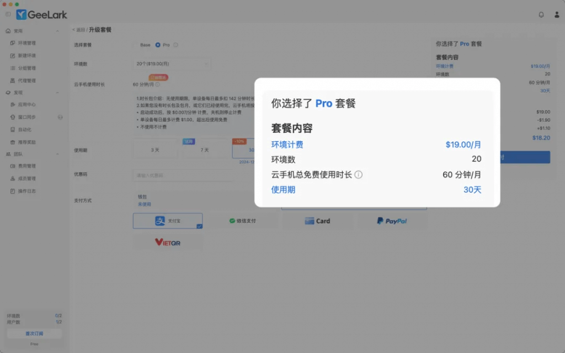
Task: Collapse the 常用 sidebar section
Action: point(57,31)
